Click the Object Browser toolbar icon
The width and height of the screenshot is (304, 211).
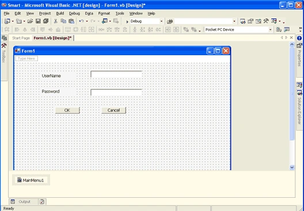[x=274, y=21]
